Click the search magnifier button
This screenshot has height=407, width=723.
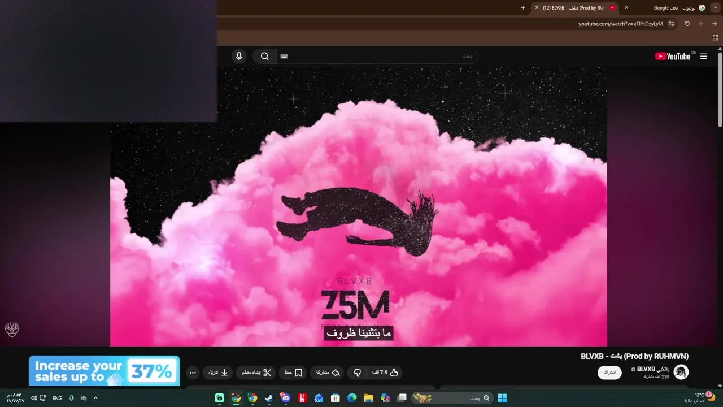tap(264, 56)
